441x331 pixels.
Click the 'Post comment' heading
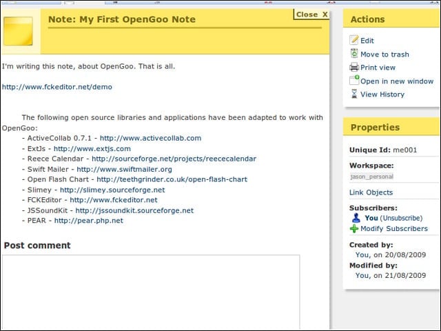pyautogui.click(x=37, y=245)
